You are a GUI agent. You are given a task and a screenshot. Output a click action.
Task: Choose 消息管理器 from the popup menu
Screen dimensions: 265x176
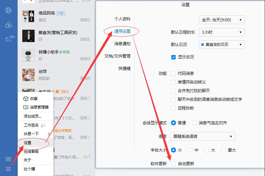(x=36, y=107)
